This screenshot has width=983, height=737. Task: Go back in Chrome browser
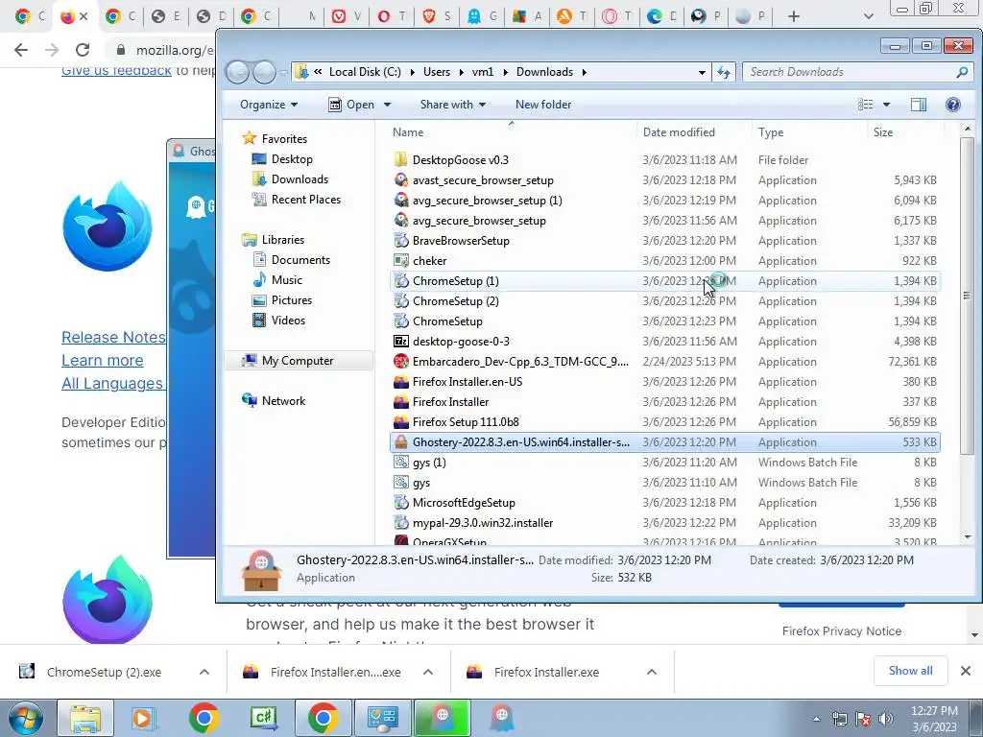click(21, 50)
